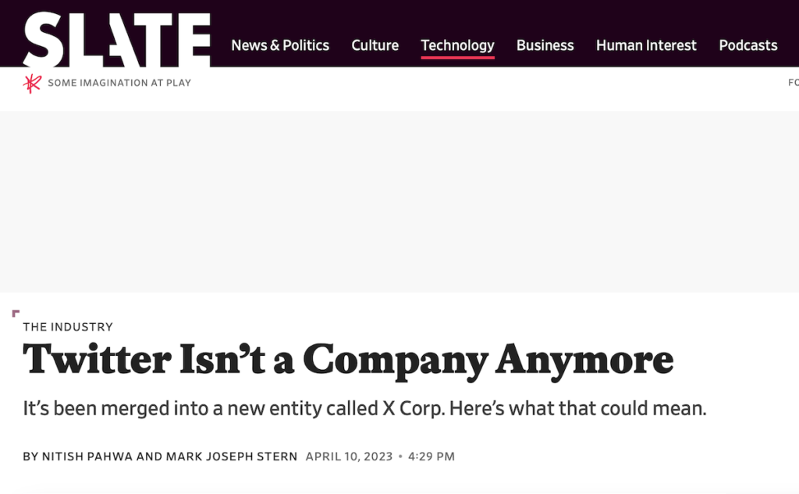Open The Industry rubric link
The height and width of the screenshot is (494, 799).
tap(68, 327)
